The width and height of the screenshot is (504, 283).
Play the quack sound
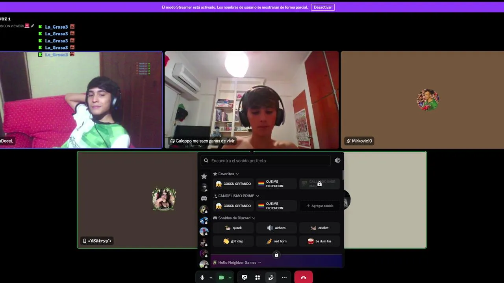[233, 228]
